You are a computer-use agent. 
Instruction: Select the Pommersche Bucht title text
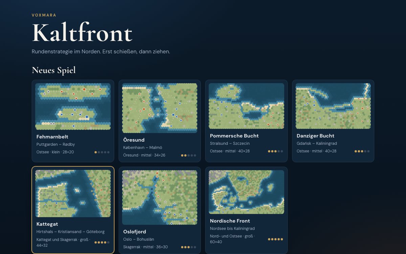pyautogui.click(x=234, y=136)
